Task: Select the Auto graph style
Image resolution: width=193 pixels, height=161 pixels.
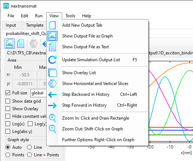Action: click(x=8, y=147)
